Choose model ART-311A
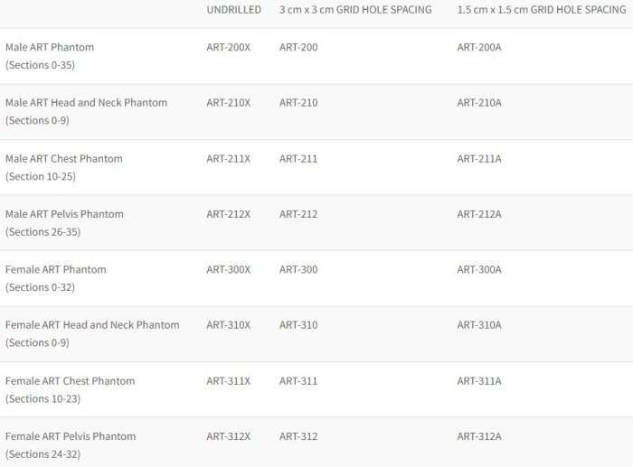 479,381
